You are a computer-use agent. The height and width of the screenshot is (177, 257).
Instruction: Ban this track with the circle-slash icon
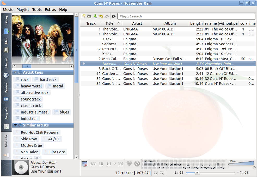pos(137,163)
